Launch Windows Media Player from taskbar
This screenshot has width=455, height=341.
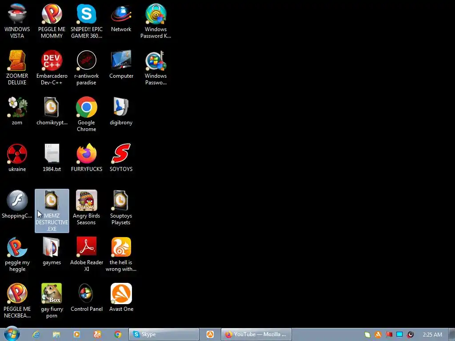(x=76, y=334)
